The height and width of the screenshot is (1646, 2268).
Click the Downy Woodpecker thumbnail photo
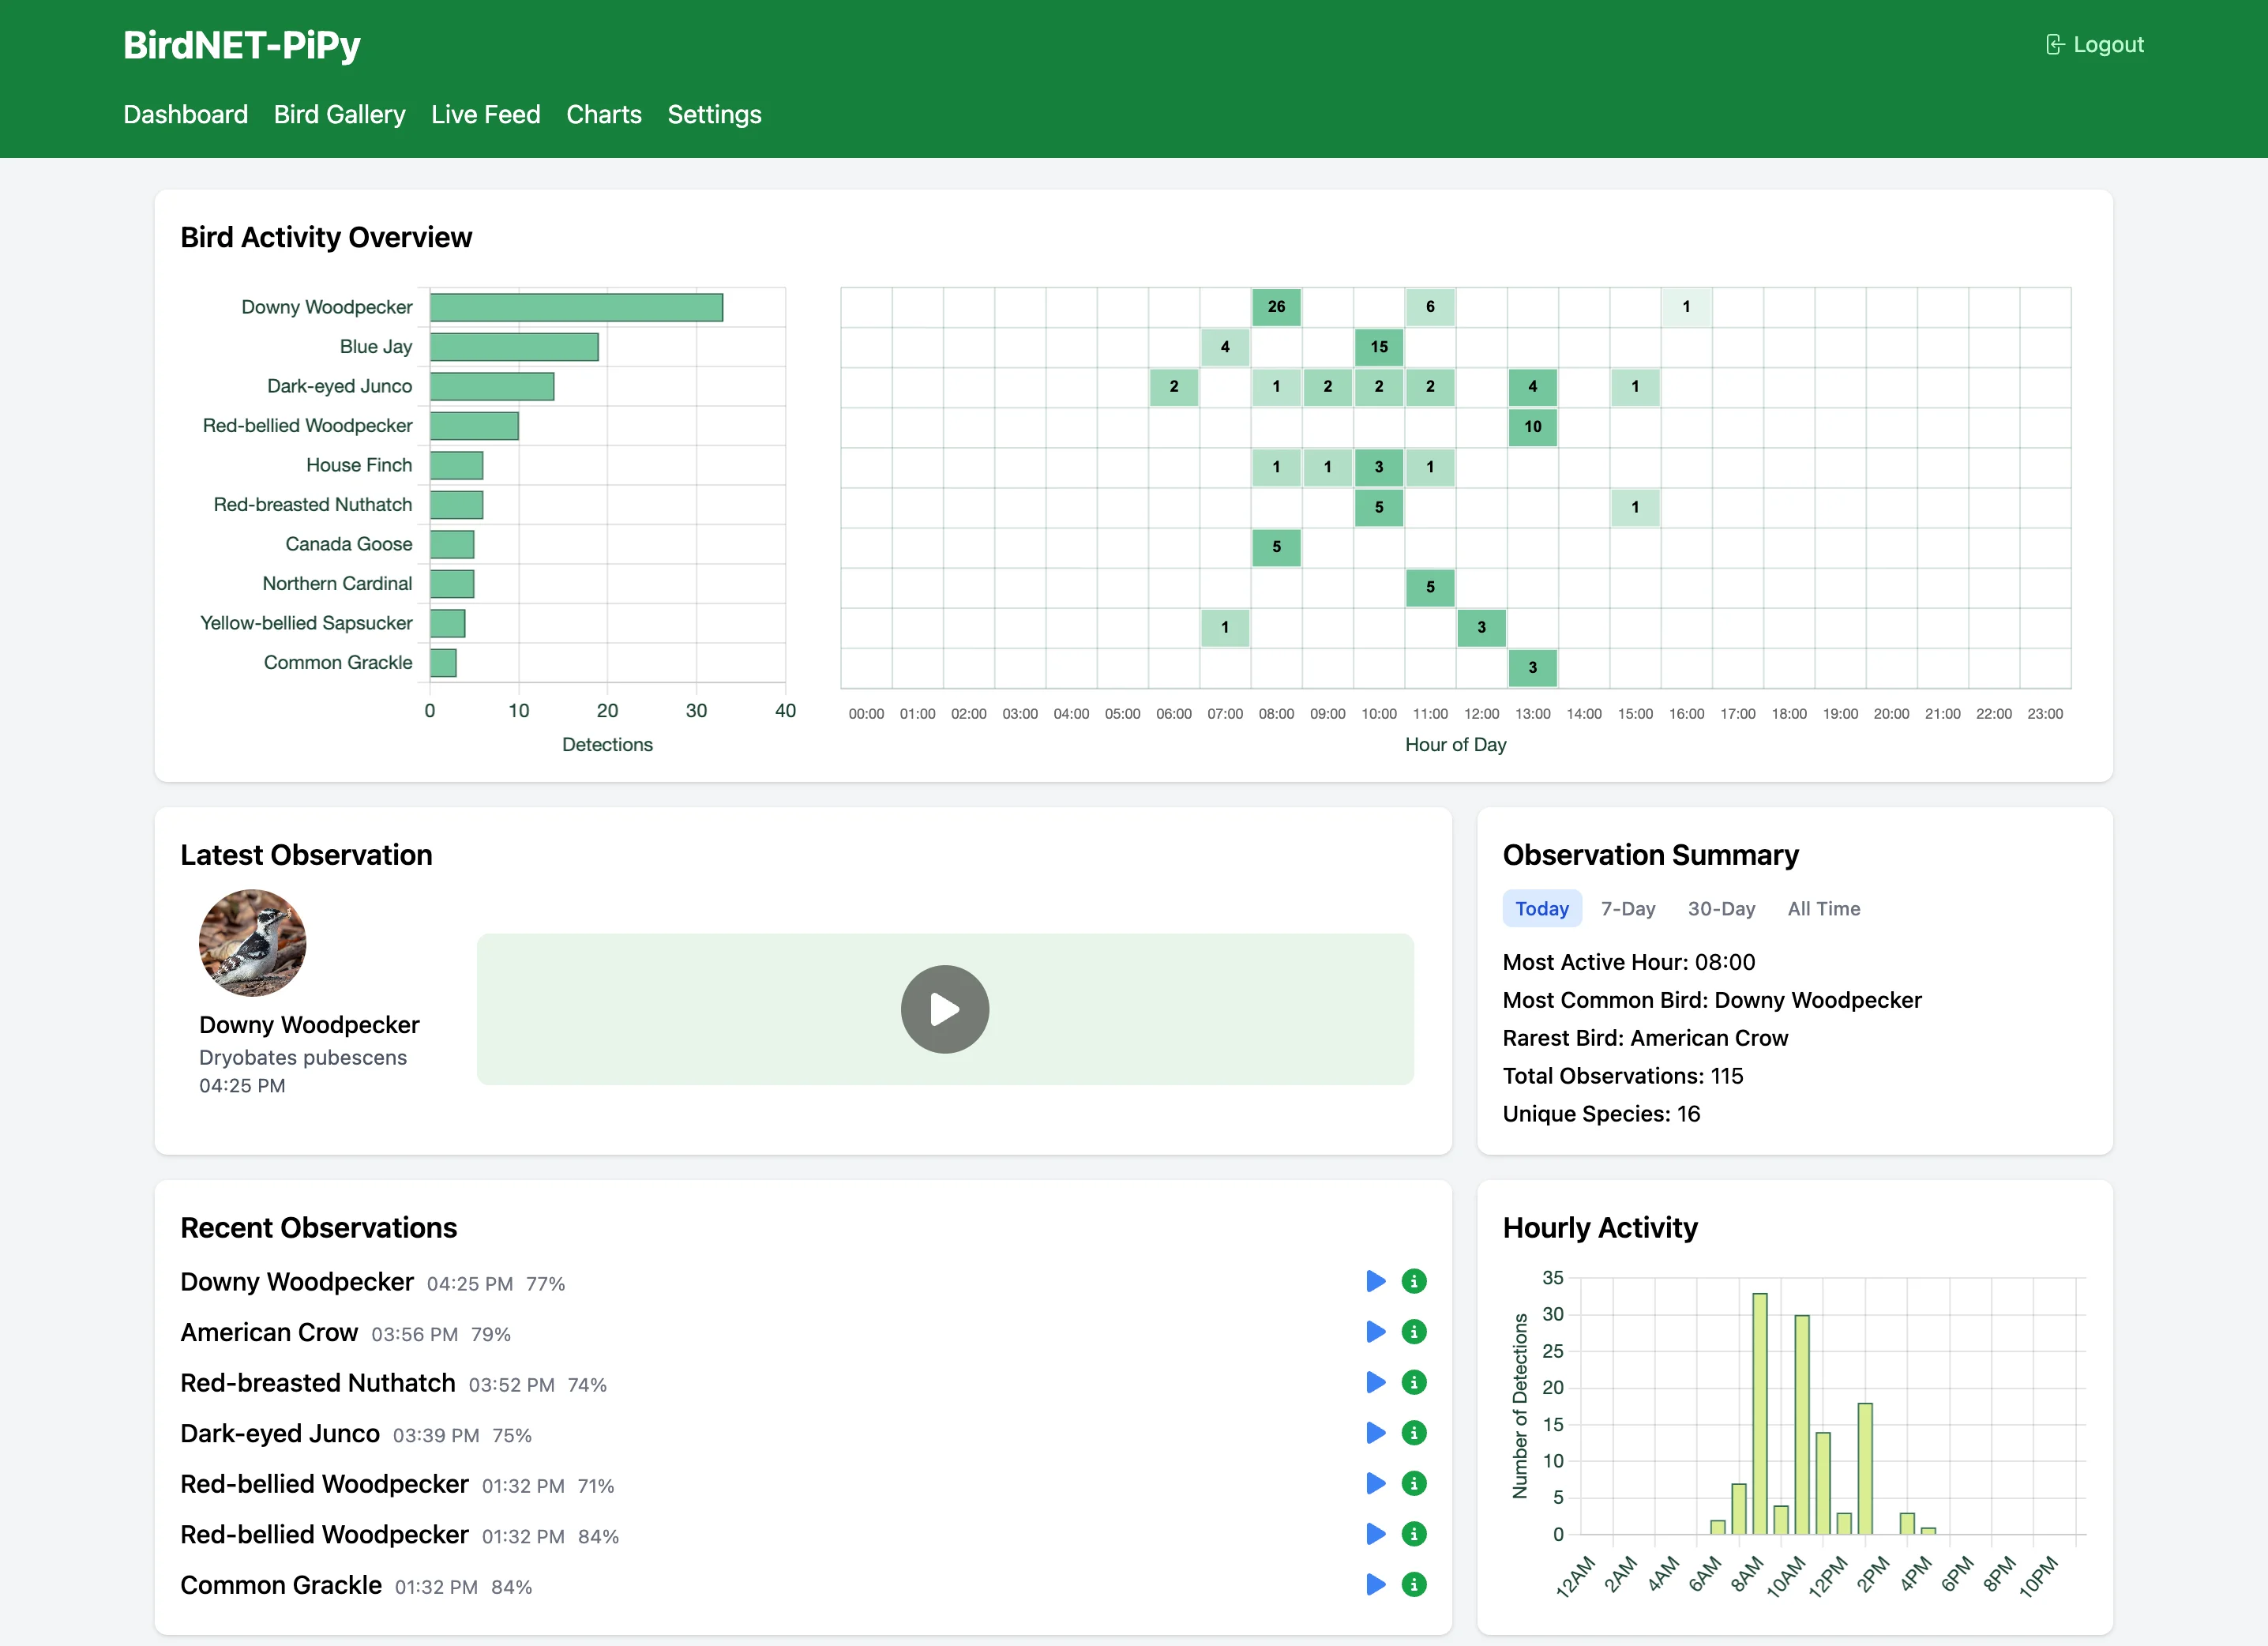click(252, 943)
